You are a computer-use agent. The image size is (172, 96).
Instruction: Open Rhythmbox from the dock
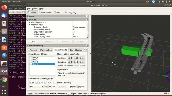4,23
